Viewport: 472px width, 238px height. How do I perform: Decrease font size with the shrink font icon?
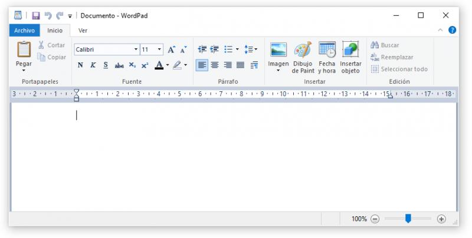tap(183, 49)
